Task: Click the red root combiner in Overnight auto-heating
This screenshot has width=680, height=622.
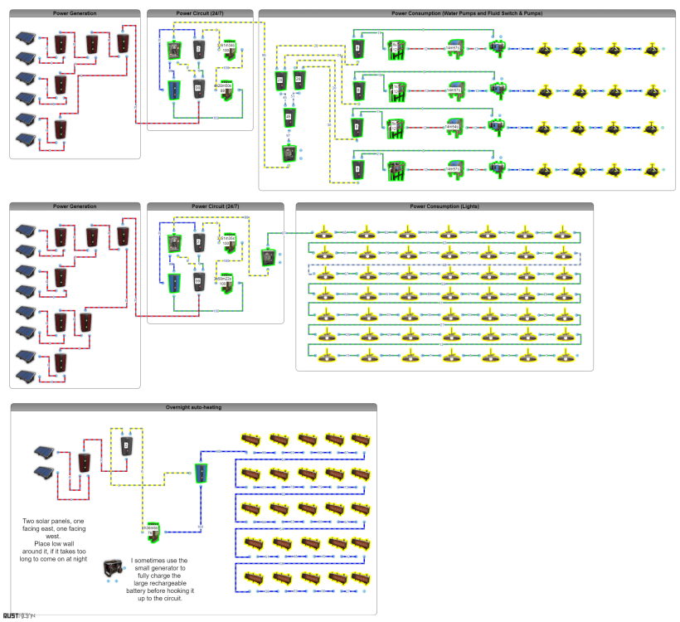Action: 84,463
